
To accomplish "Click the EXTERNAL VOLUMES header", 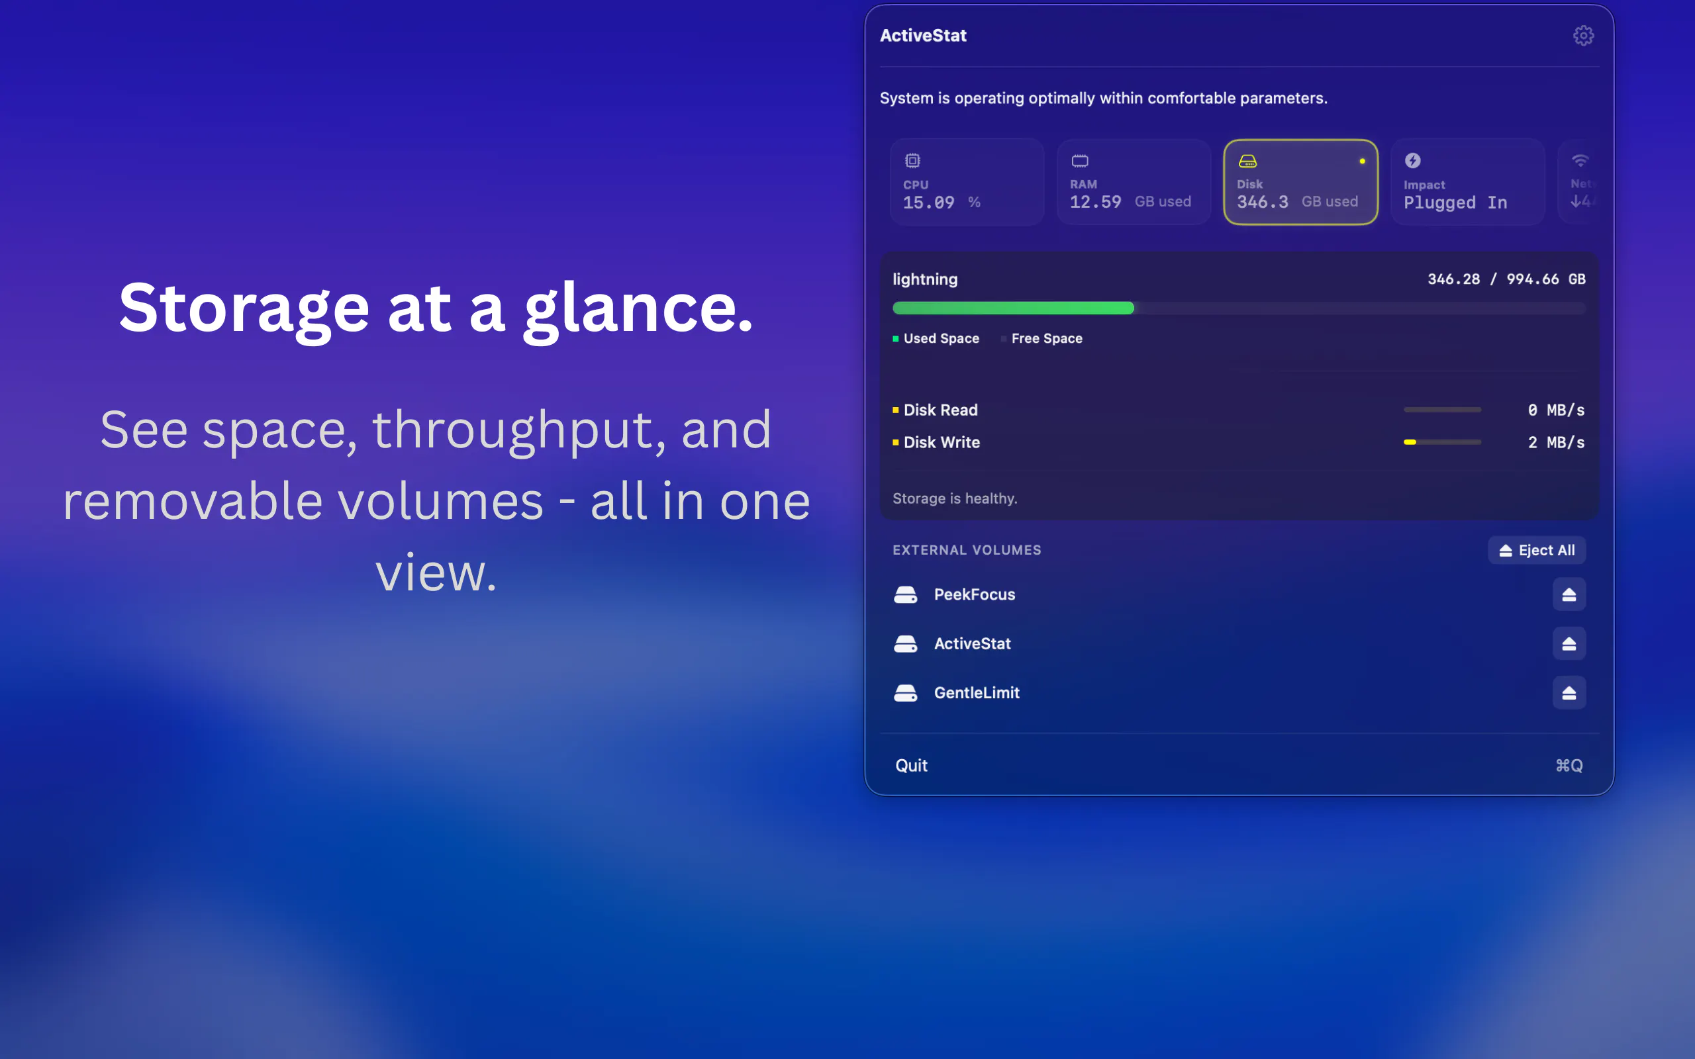I will click(967, 550).
